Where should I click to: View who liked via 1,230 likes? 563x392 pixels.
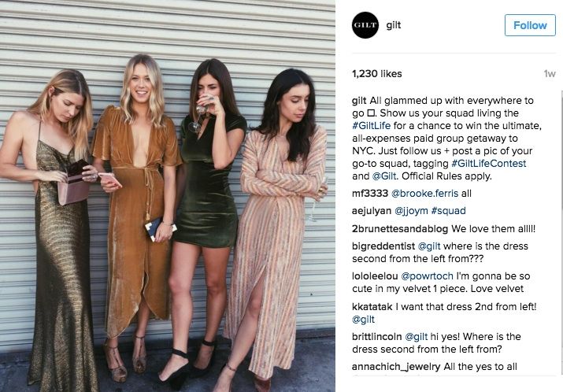[376, 73]
